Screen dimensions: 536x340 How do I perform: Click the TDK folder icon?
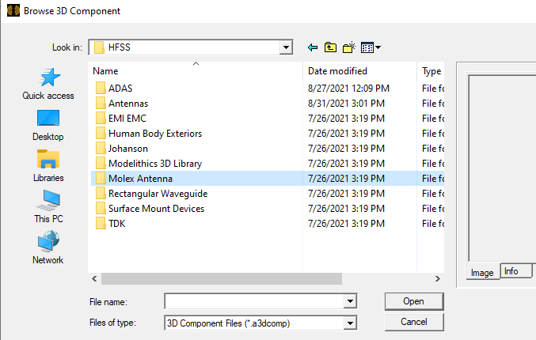tap(101, 223)
